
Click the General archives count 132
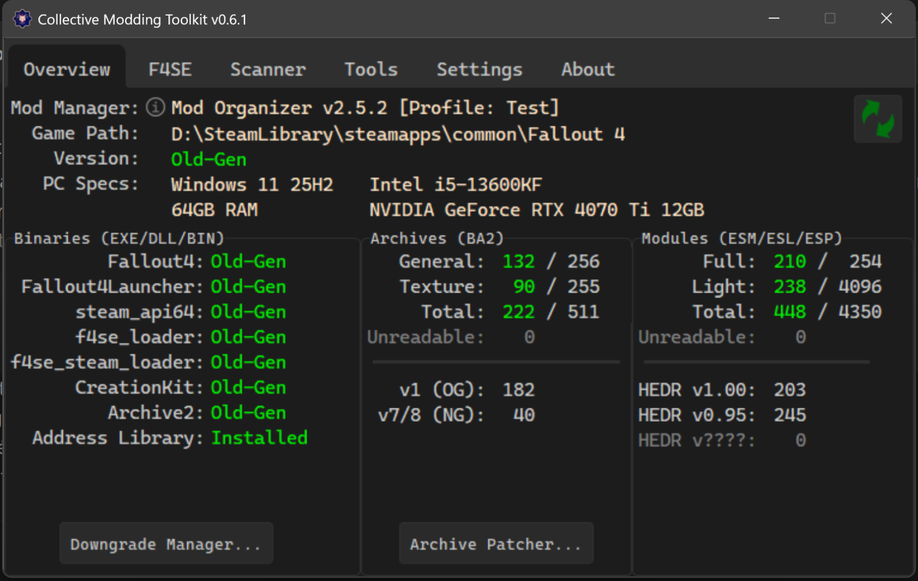[518, 261]
